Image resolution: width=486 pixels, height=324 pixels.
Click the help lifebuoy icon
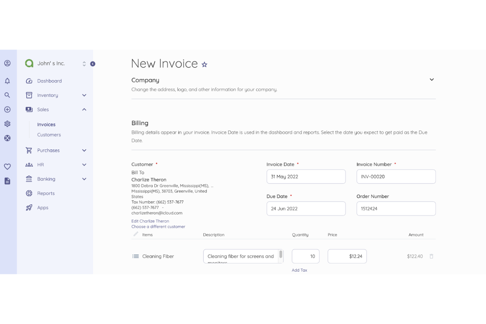point(7,138)
